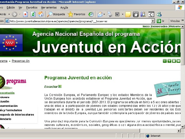
Task: Click the horizontal scrollbar right arrow
Action: (179, 131)
